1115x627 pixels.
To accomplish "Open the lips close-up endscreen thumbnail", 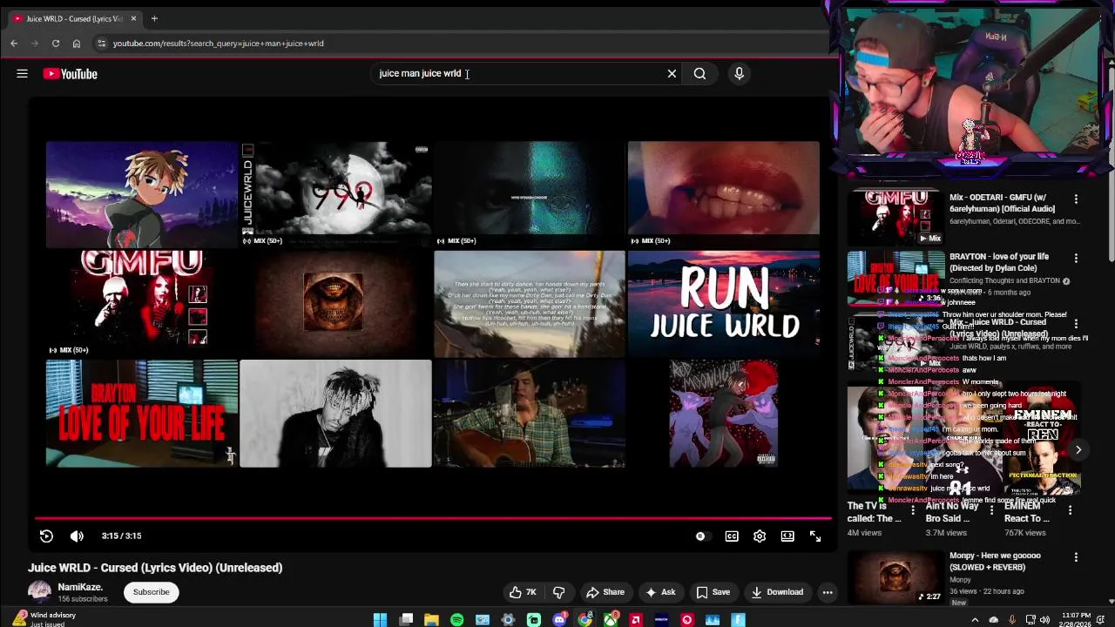I will click(723, 194).
